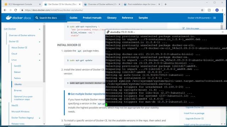Switch to Overview of Docker editions tab

coord(102,4)
